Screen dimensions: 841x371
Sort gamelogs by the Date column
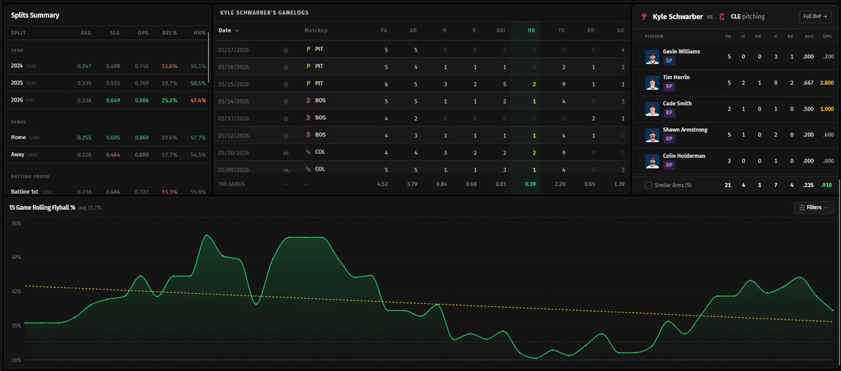click(x=228, y=31)
